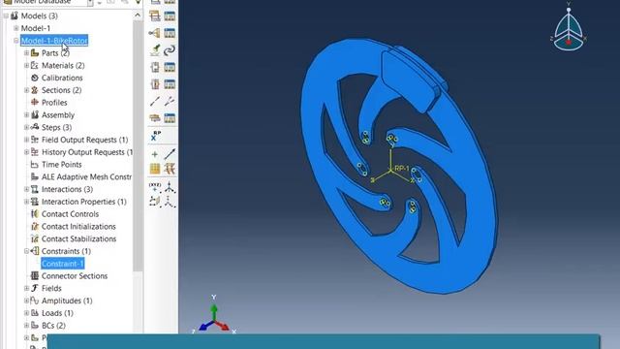The height and width of the screenshot is (349, 620).
Task: Expand the Field Output Requests node
Action: click(x=26, y=140)
